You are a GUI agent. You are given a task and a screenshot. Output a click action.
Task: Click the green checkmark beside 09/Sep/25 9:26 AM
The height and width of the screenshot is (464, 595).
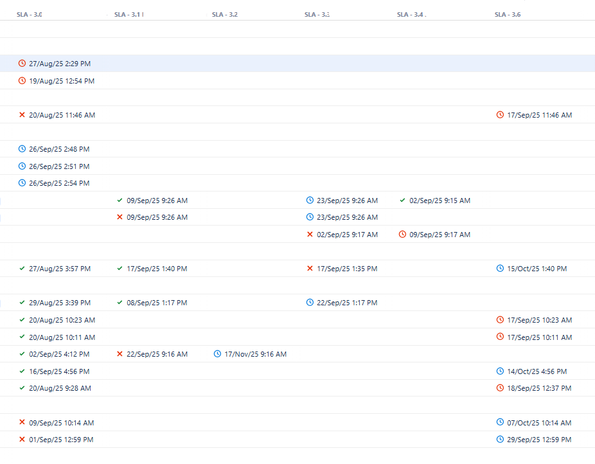120,201
